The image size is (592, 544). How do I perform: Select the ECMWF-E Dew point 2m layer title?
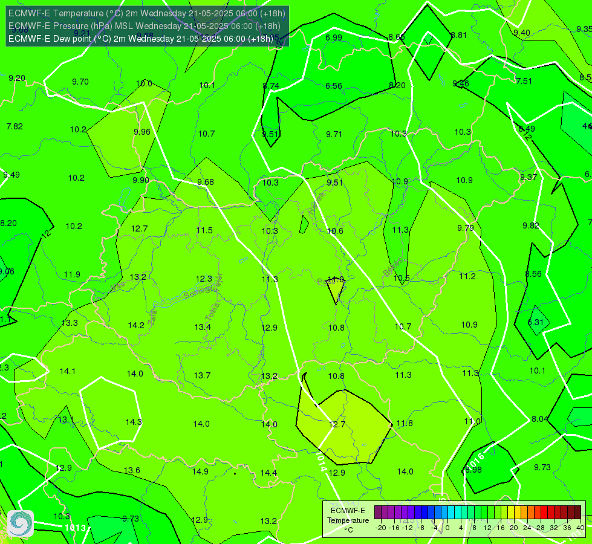pyautogui.click(x=141, y=39)
